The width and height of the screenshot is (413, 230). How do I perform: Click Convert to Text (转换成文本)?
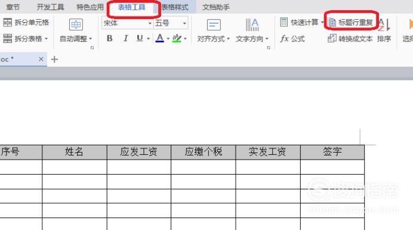(350, 39)
